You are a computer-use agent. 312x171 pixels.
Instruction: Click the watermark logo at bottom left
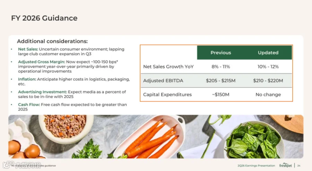(8, 165)
